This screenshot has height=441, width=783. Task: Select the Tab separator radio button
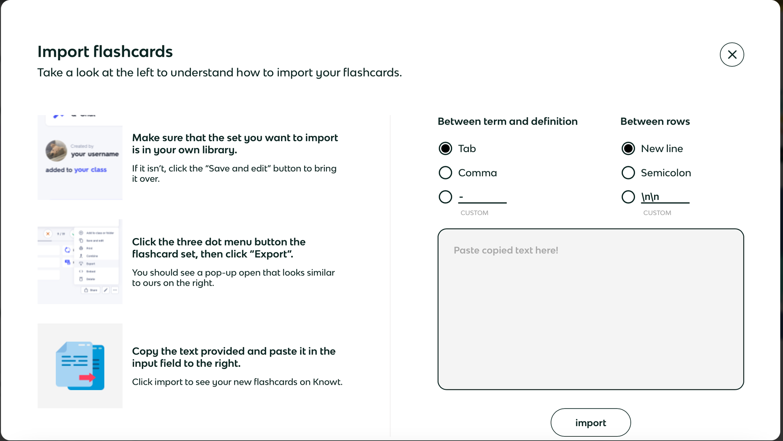point(445,149)
